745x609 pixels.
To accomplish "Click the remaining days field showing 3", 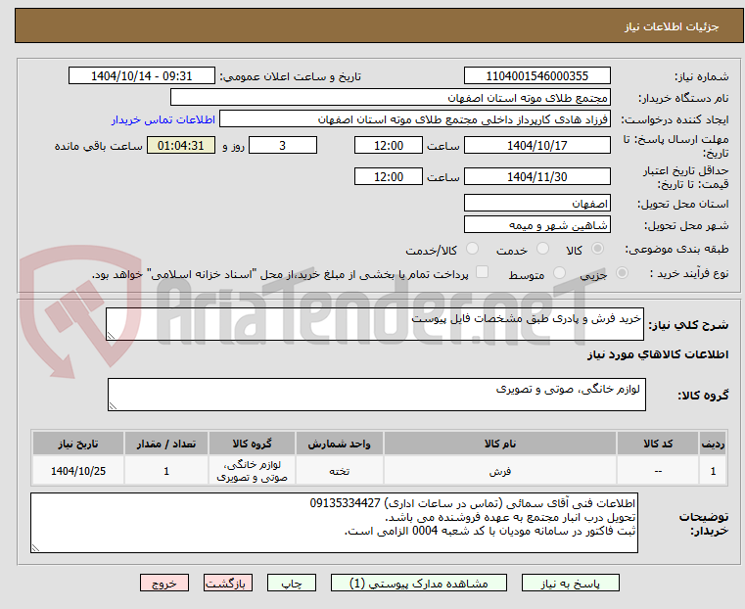I will (x=283, y=145).
